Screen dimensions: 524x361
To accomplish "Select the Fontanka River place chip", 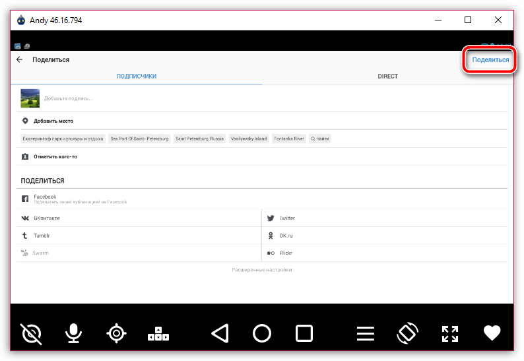I will (x=289, y=139).
